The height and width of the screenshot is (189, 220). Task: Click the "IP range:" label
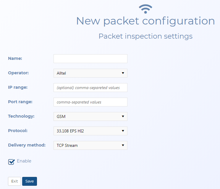point(18,87)
